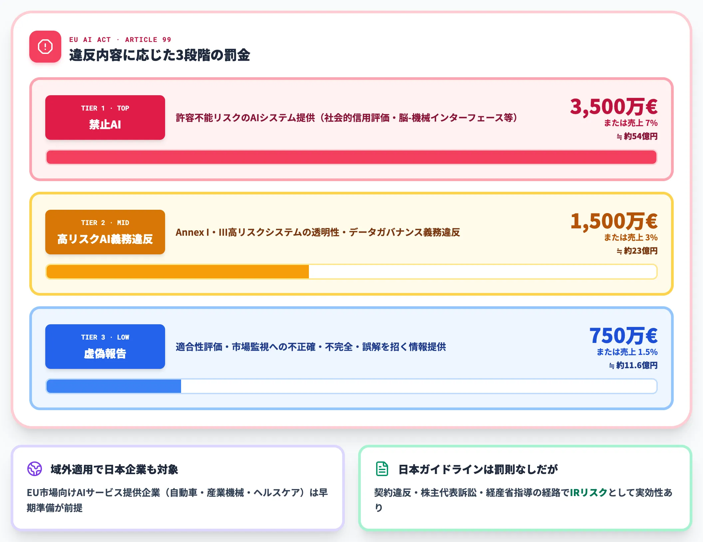Click the full red Tier 1 penalty bar
This screenshot has width=703, height=542.
pyautogui.click(x=351, y=157)
